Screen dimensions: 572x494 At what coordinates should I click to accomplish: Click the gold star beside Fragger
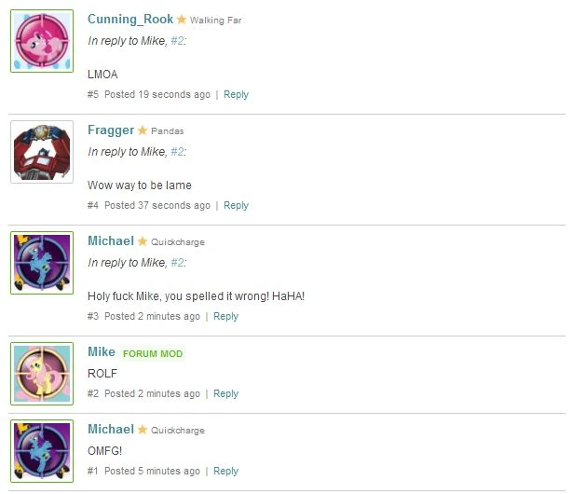pos(143,130)
